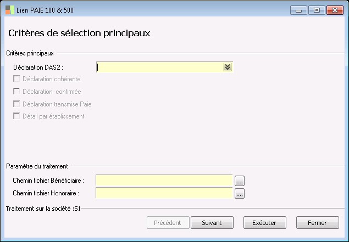Click the Fermer button

click(317, 223)
